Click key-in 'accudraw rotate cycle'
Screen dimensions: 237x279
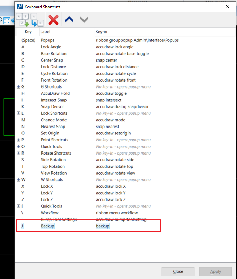[116, 74]
